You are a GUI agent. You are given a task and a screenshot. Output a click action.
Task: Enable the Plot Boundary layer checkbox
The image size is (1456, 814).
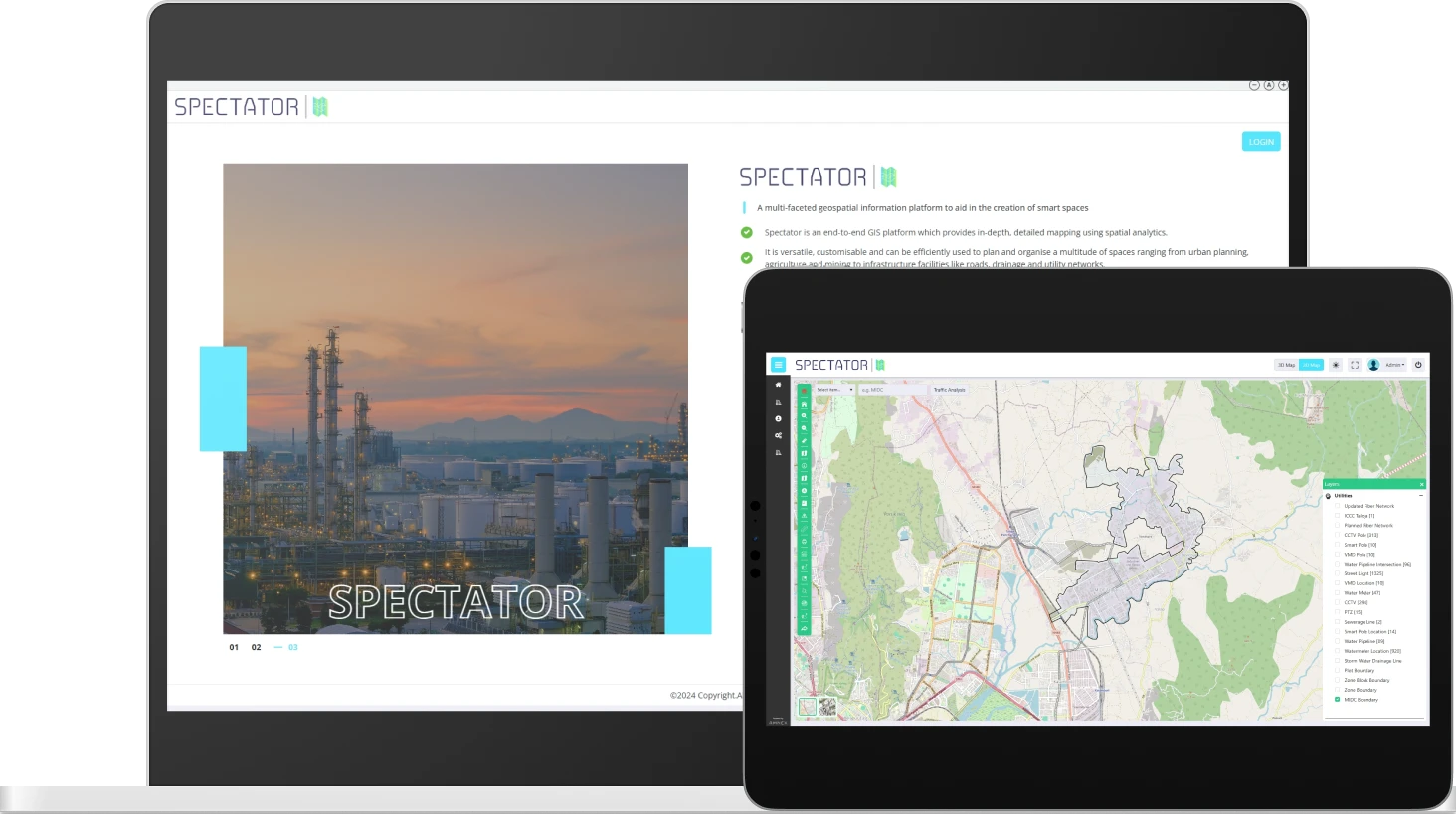(x=1337, y=671)
